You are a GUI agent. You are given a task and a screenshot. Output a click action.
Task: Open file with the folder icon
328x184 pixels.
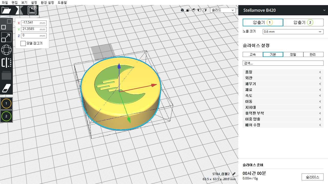coord(6,10)
